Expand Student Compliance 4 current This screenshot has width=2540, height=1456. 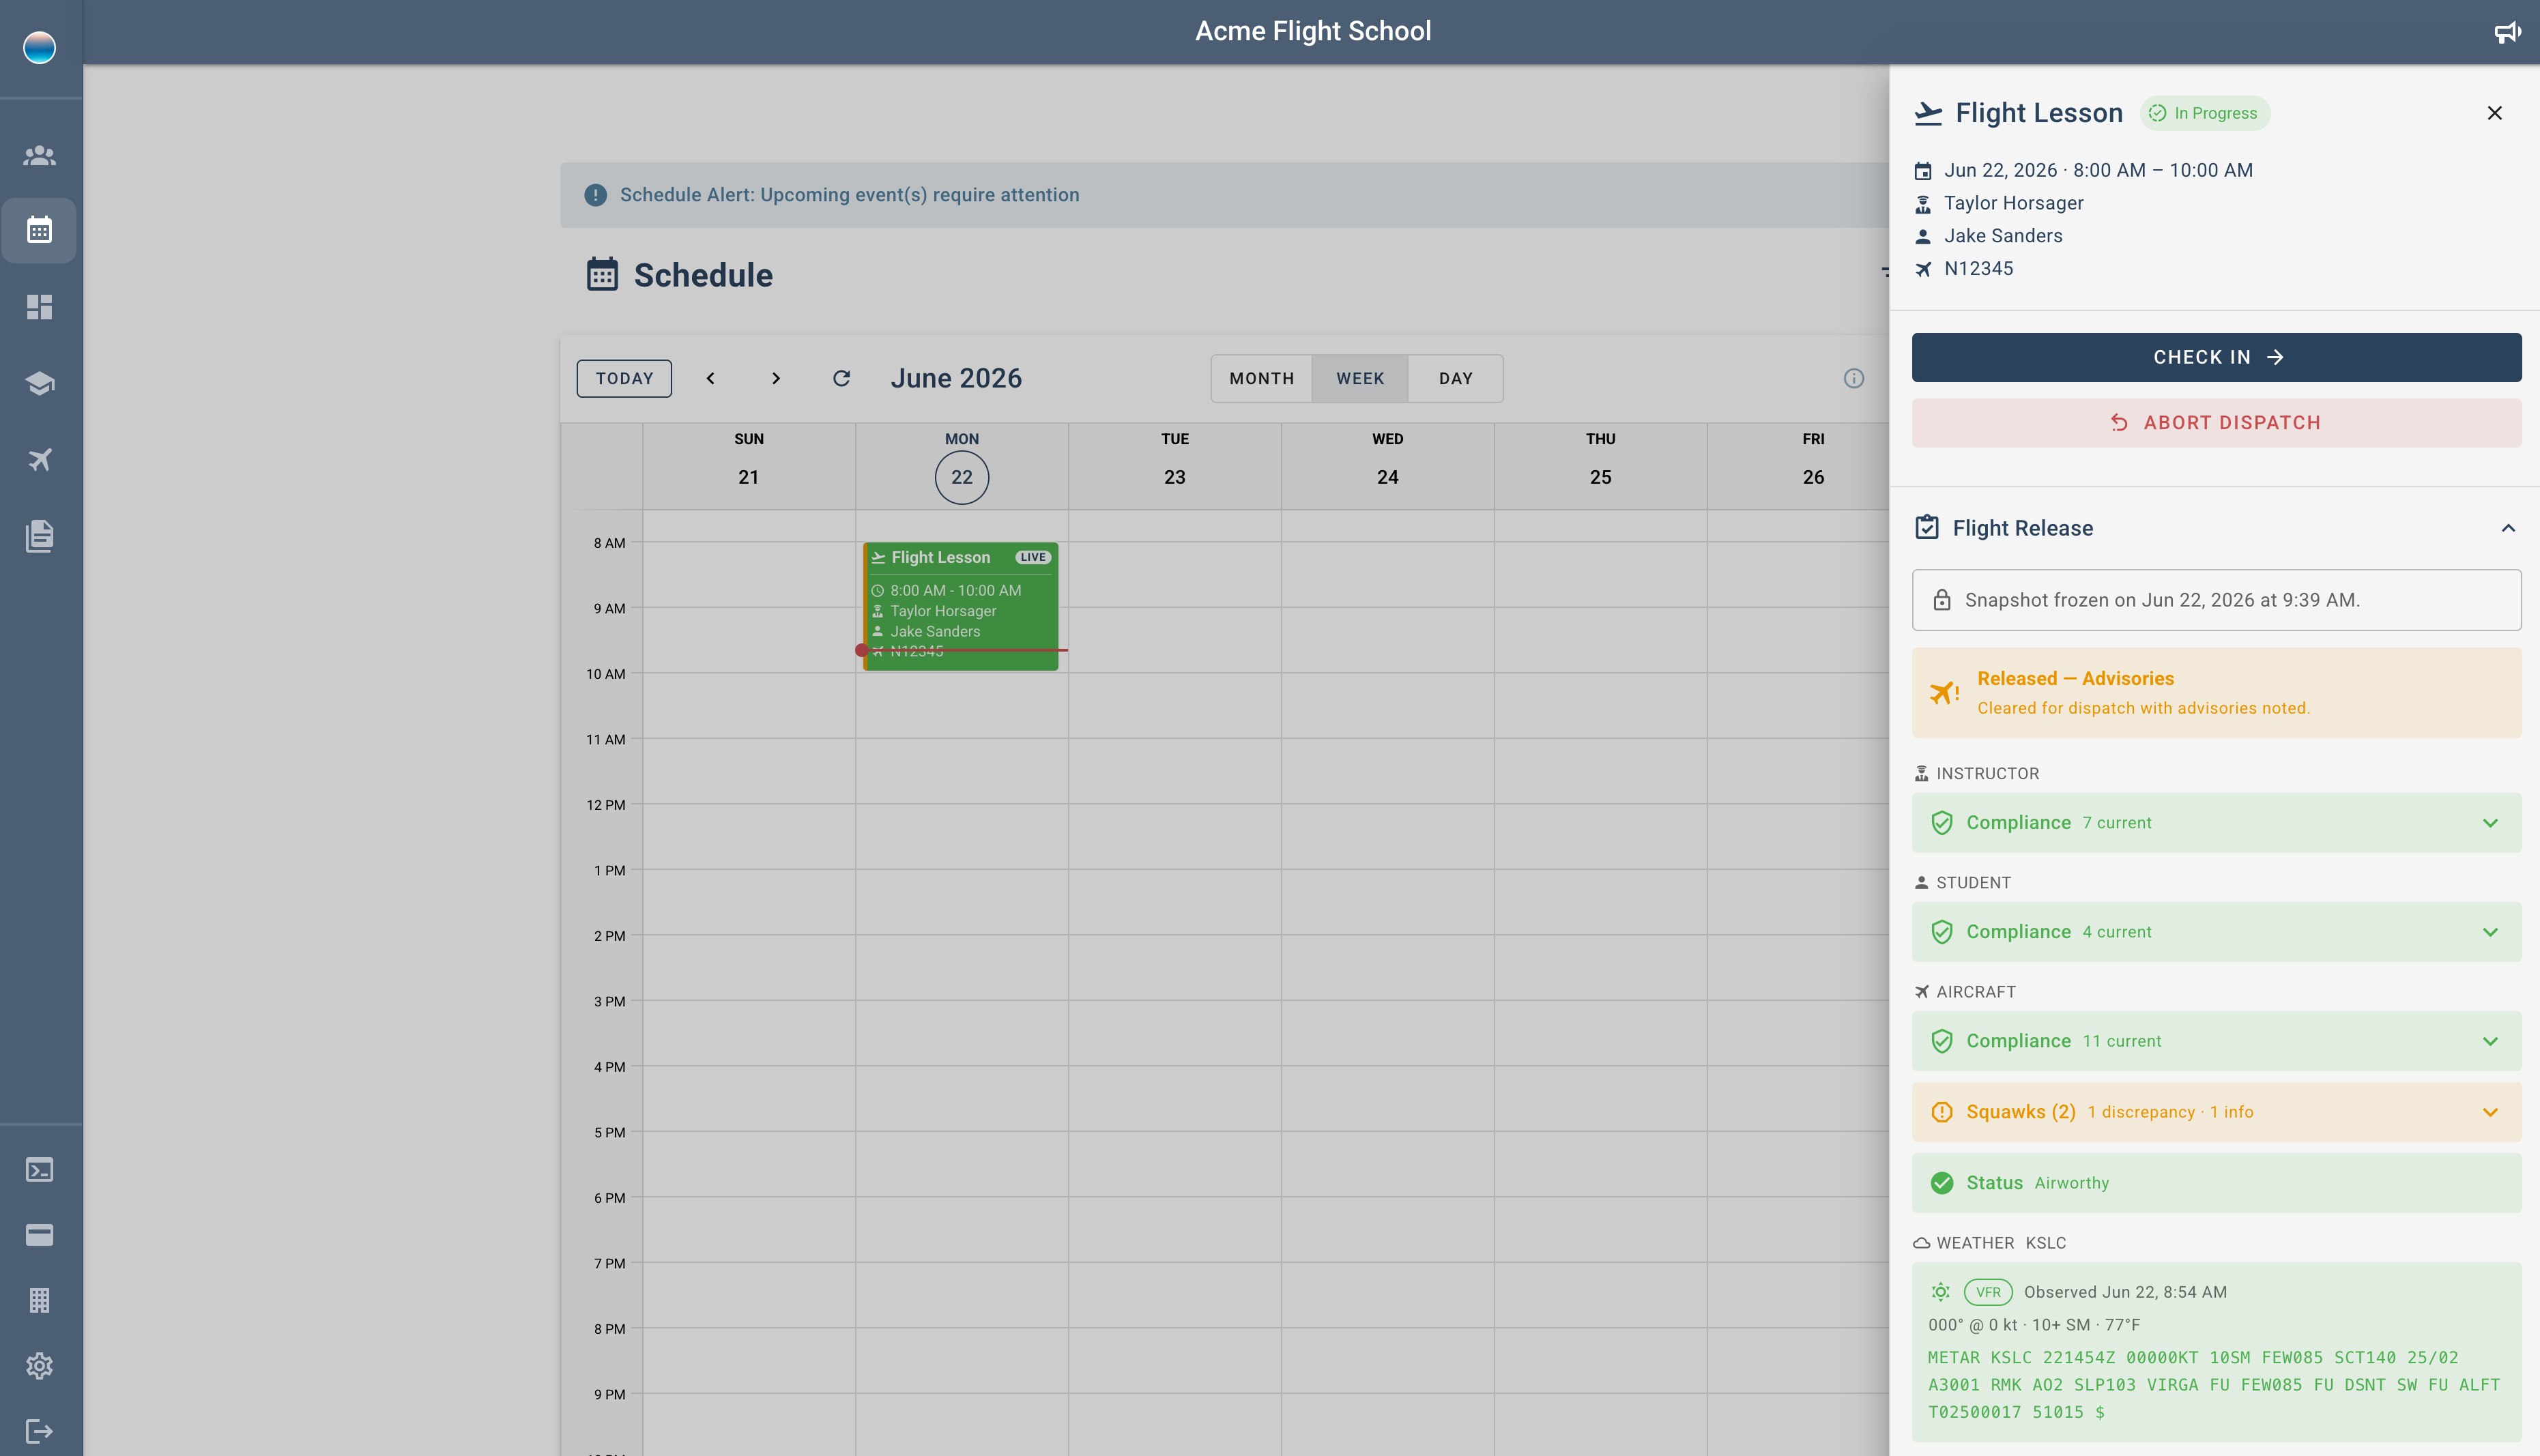coord(2216,932)
